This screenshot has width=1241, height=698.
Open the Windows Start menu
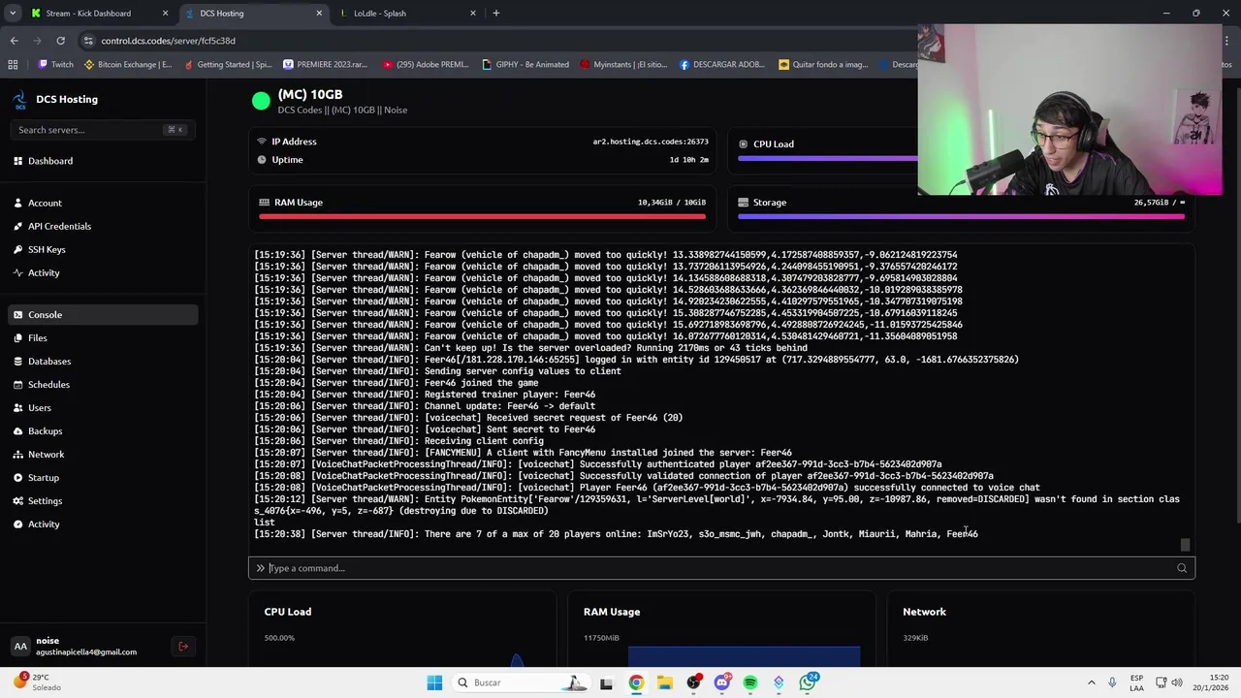tap(434, 682)
